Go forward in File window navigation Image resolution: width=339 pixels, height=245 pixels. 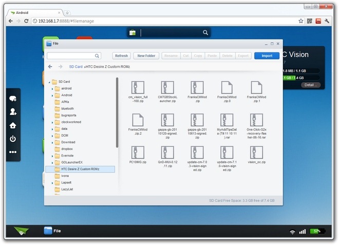pos(60,67)
